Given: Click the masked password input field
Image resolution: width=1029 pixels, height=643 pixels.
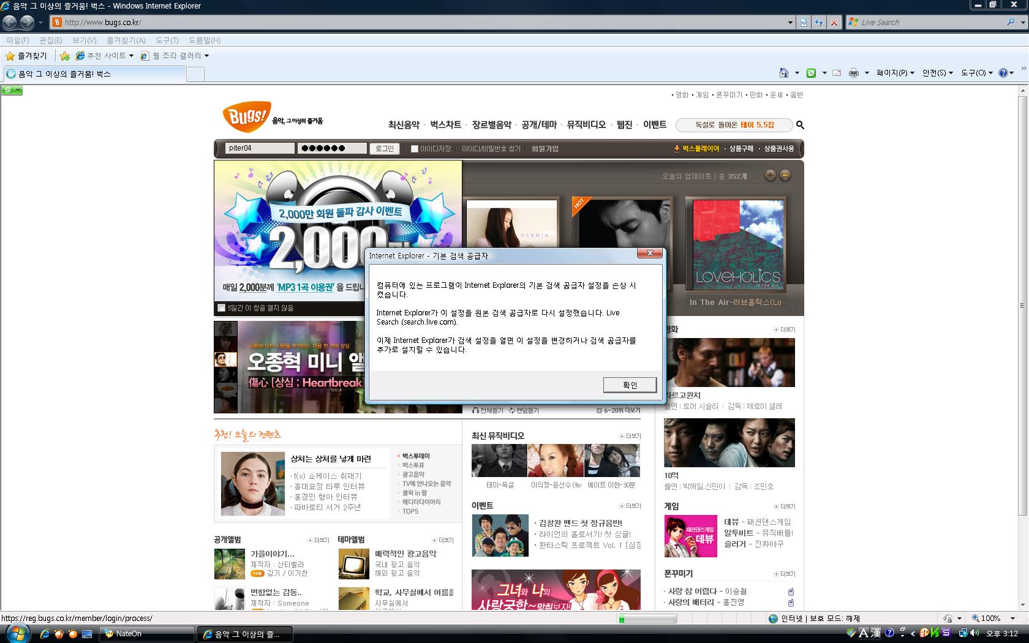Looking at the screenshot, I should point(332,148).
